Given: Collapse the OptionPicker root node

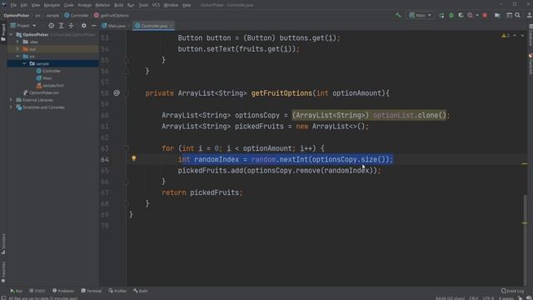Looking at the screenshot, I should (x=11, y=35).
